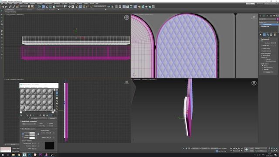The image size is (279, 157).
Task: Open the Blinn shader type dropdown
Action: pyautogui.click(x=29, y=124)
